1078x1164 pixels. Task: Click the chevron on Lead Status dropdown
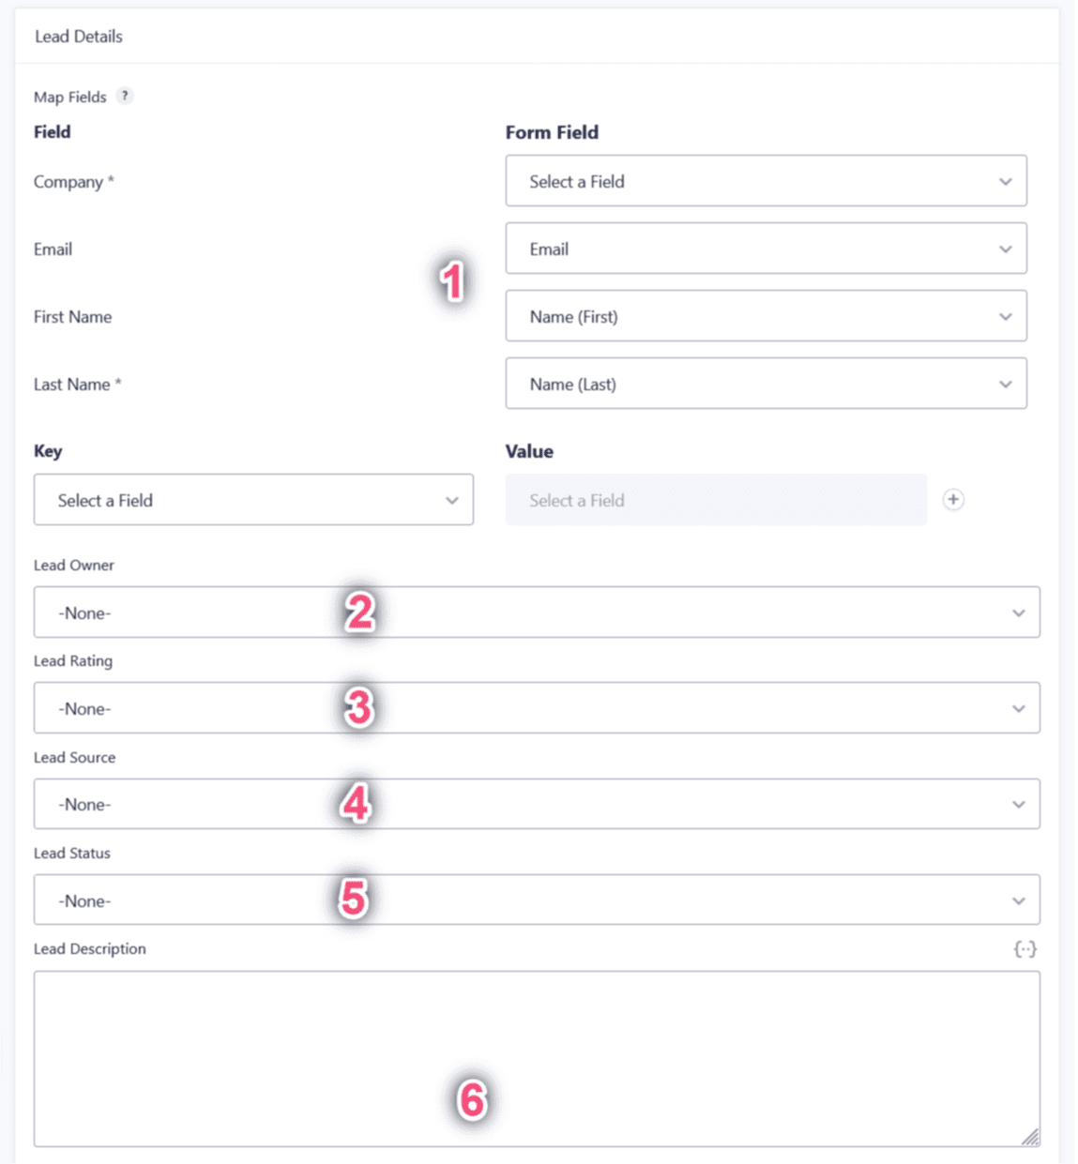pos(1020,899)
